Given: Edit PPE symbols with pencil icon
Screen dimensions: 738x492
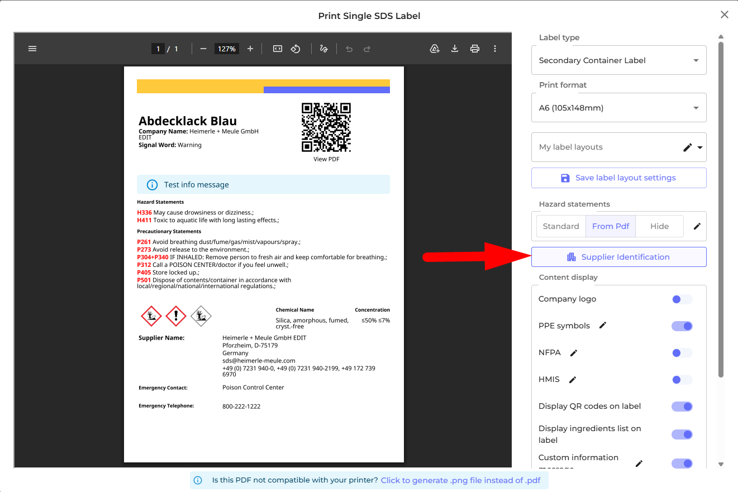Looking at the screenshot, I should tap(603, 326).
